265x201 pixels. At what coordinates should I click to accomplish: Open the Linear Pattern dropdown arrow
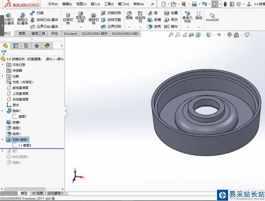(140, 27)
